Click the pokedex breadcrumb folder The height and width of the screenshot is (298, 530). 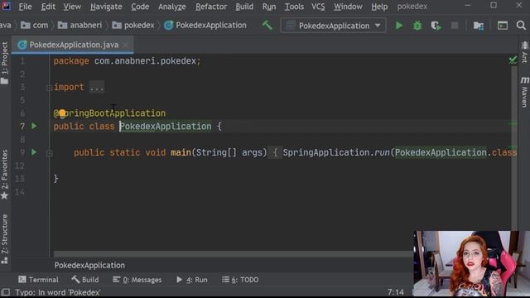coord(133,25)
